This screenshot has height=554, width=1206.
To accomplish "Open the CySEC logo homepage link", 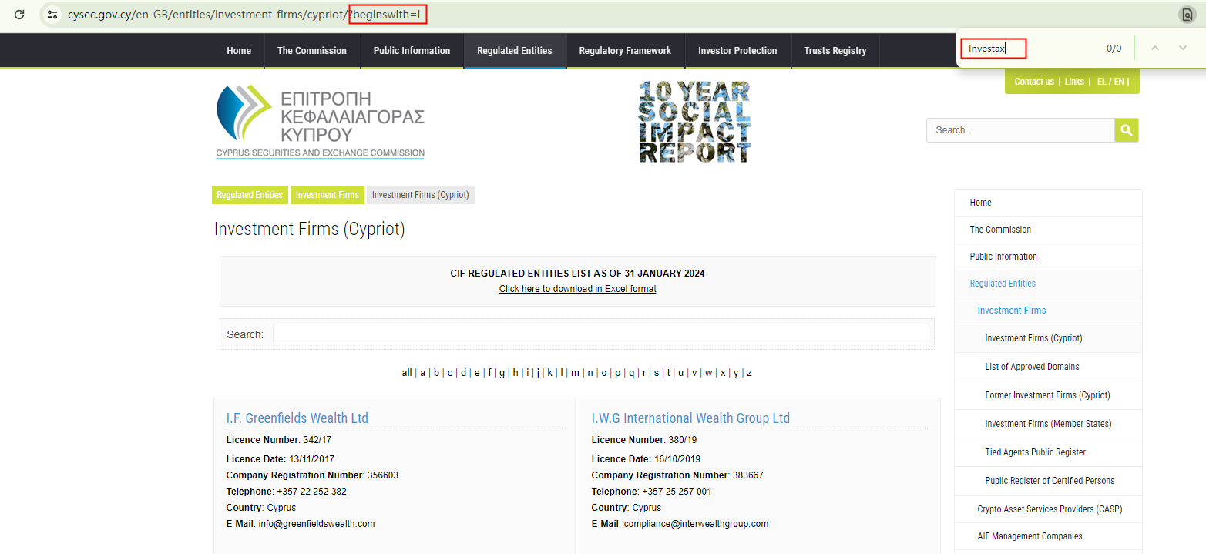I will pyautogui.click(x=320, y=122).
